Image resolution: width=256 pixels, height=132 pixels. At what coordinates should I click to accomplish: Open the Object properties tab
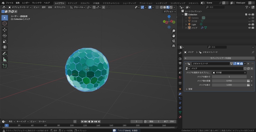(x=180, y=89)
